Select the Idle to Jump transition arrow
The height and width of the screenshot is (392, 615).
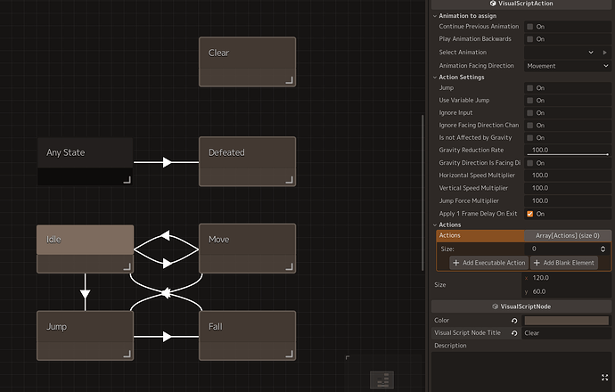pos(85,294)
